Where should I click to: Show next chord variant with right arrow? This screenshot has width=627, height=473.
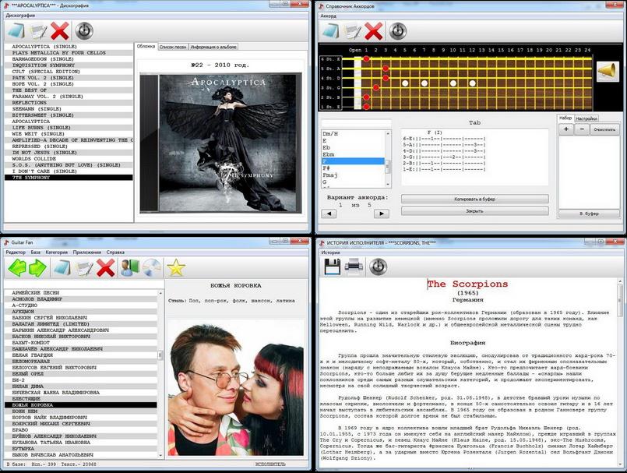(382, 214)
